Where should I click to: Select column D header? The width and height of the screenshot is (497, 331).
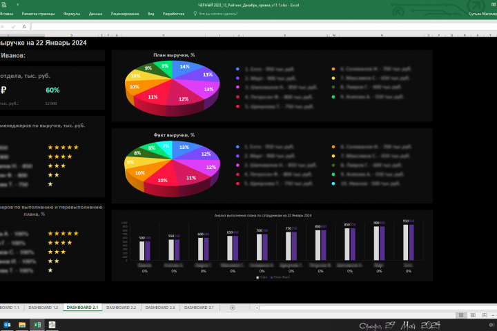point(72,35)
